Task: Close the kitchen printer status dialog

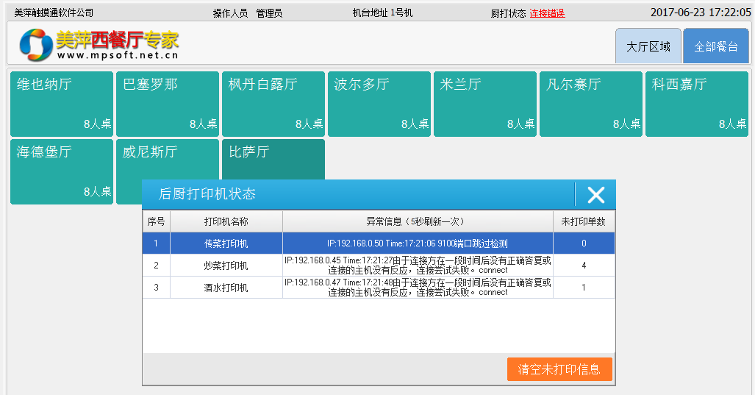Action: tap(595, 195)
